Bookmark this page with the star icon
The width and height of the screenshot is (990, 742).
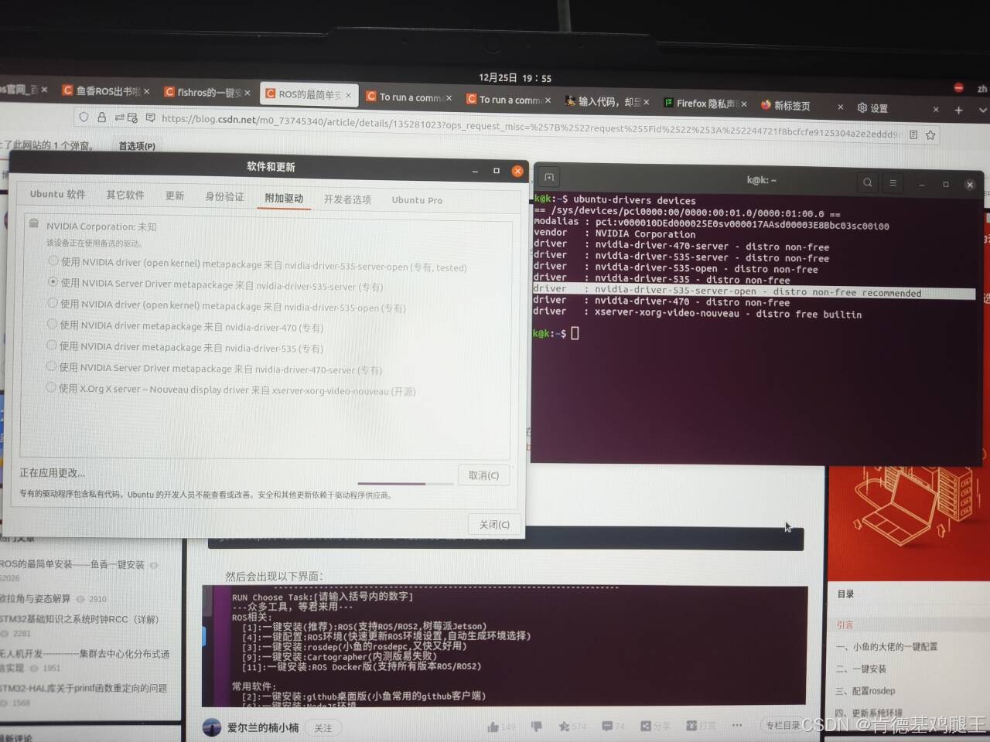pyautogui.click(x=930, y=135)
